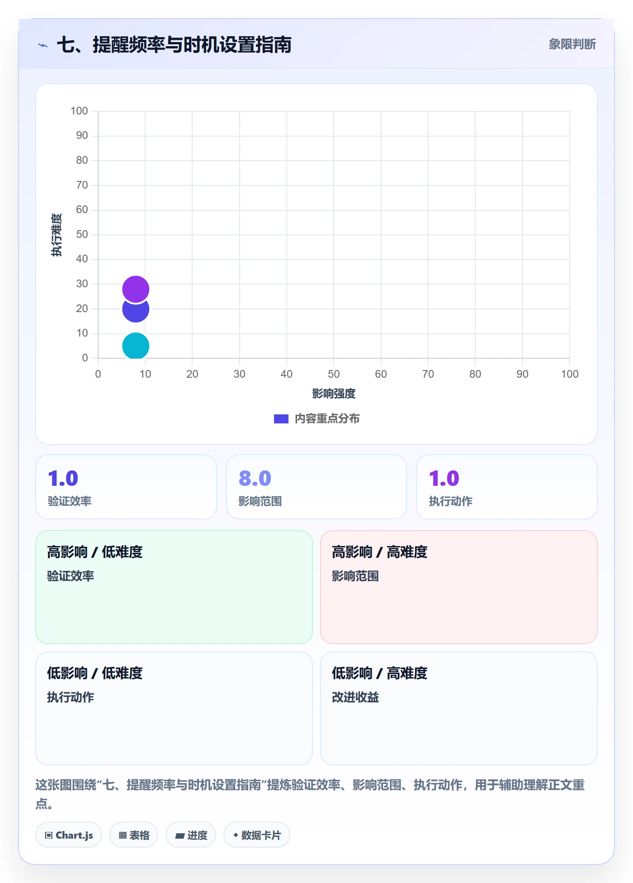Click the purple bubble on the chart

pyautogui.click(x=136, y=289)
